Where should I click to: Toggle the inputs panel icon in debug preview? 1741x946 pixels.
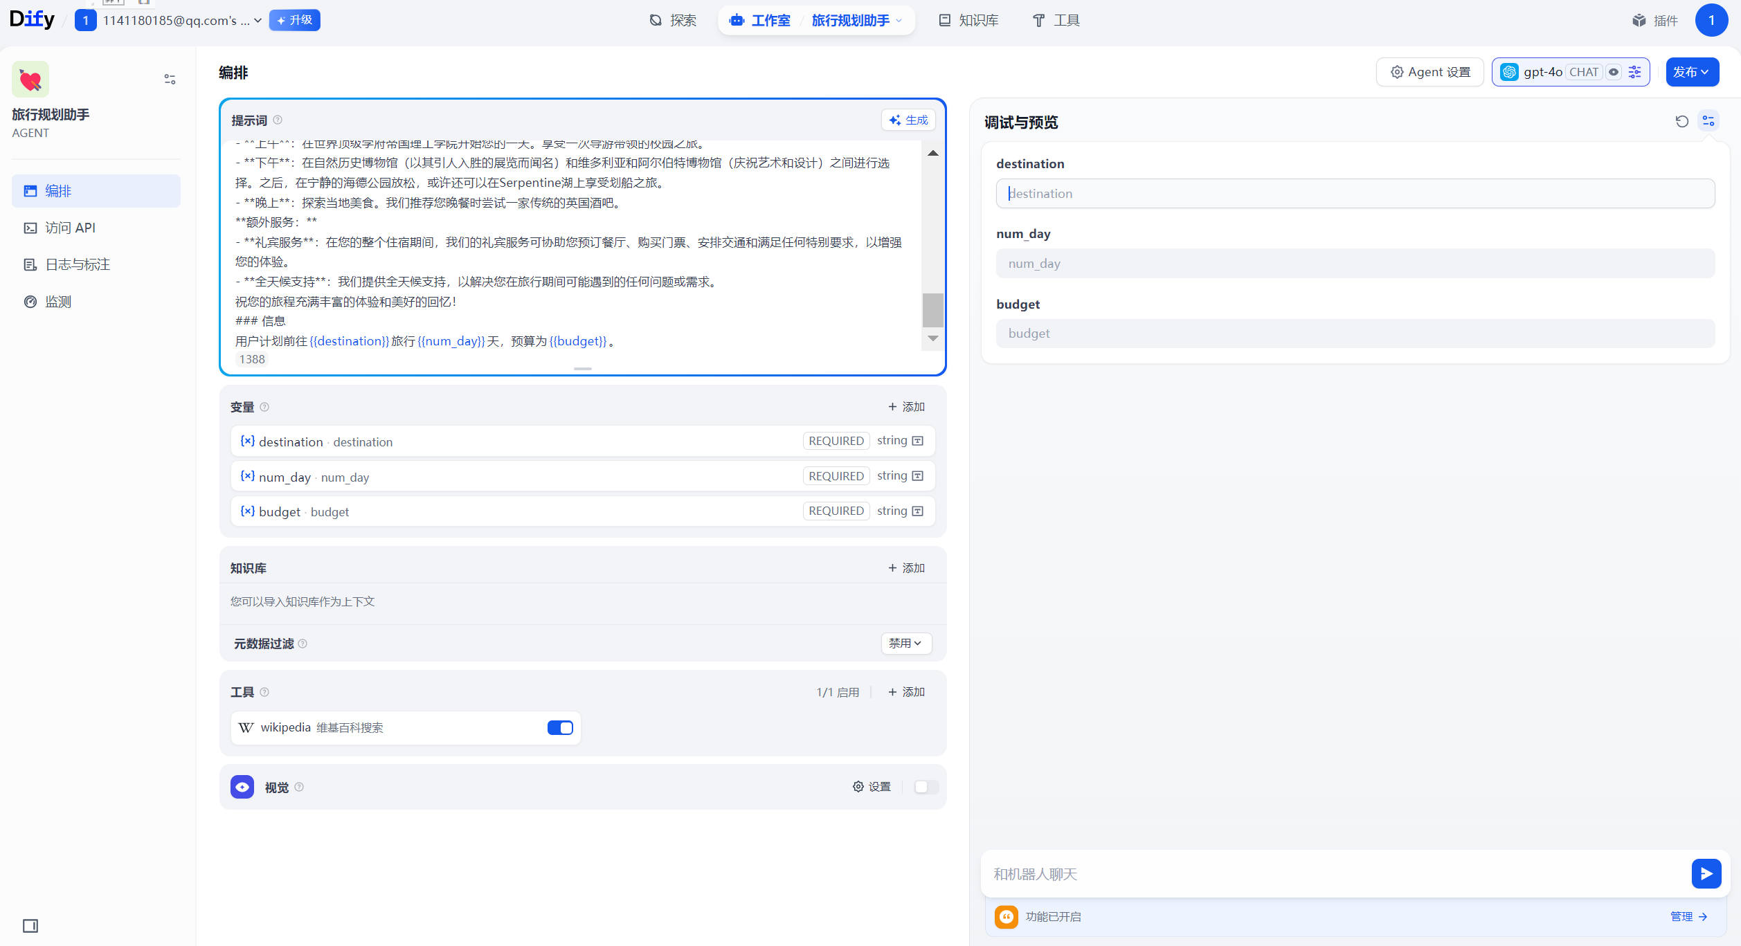pyautogui.click(x=1708, y=122)
